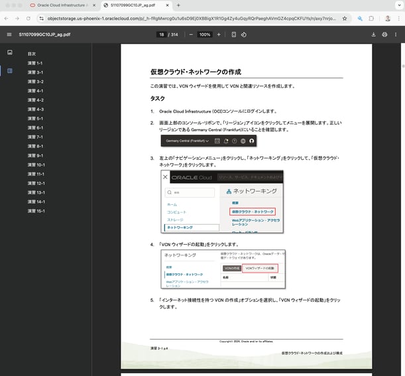Open the PDF viewer more actions menu
The image size is (405, 376).
click(x=396, y=34)
